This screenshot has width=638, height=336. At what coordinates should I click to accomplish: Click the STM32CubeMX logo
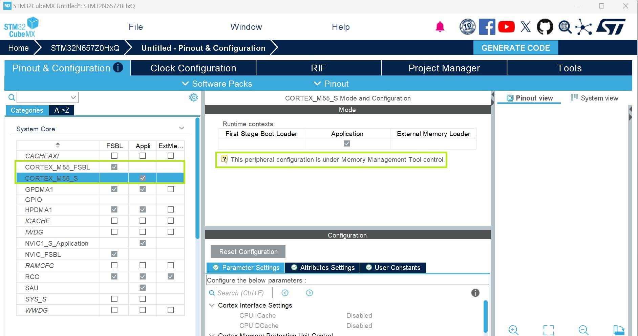[21, 27]
